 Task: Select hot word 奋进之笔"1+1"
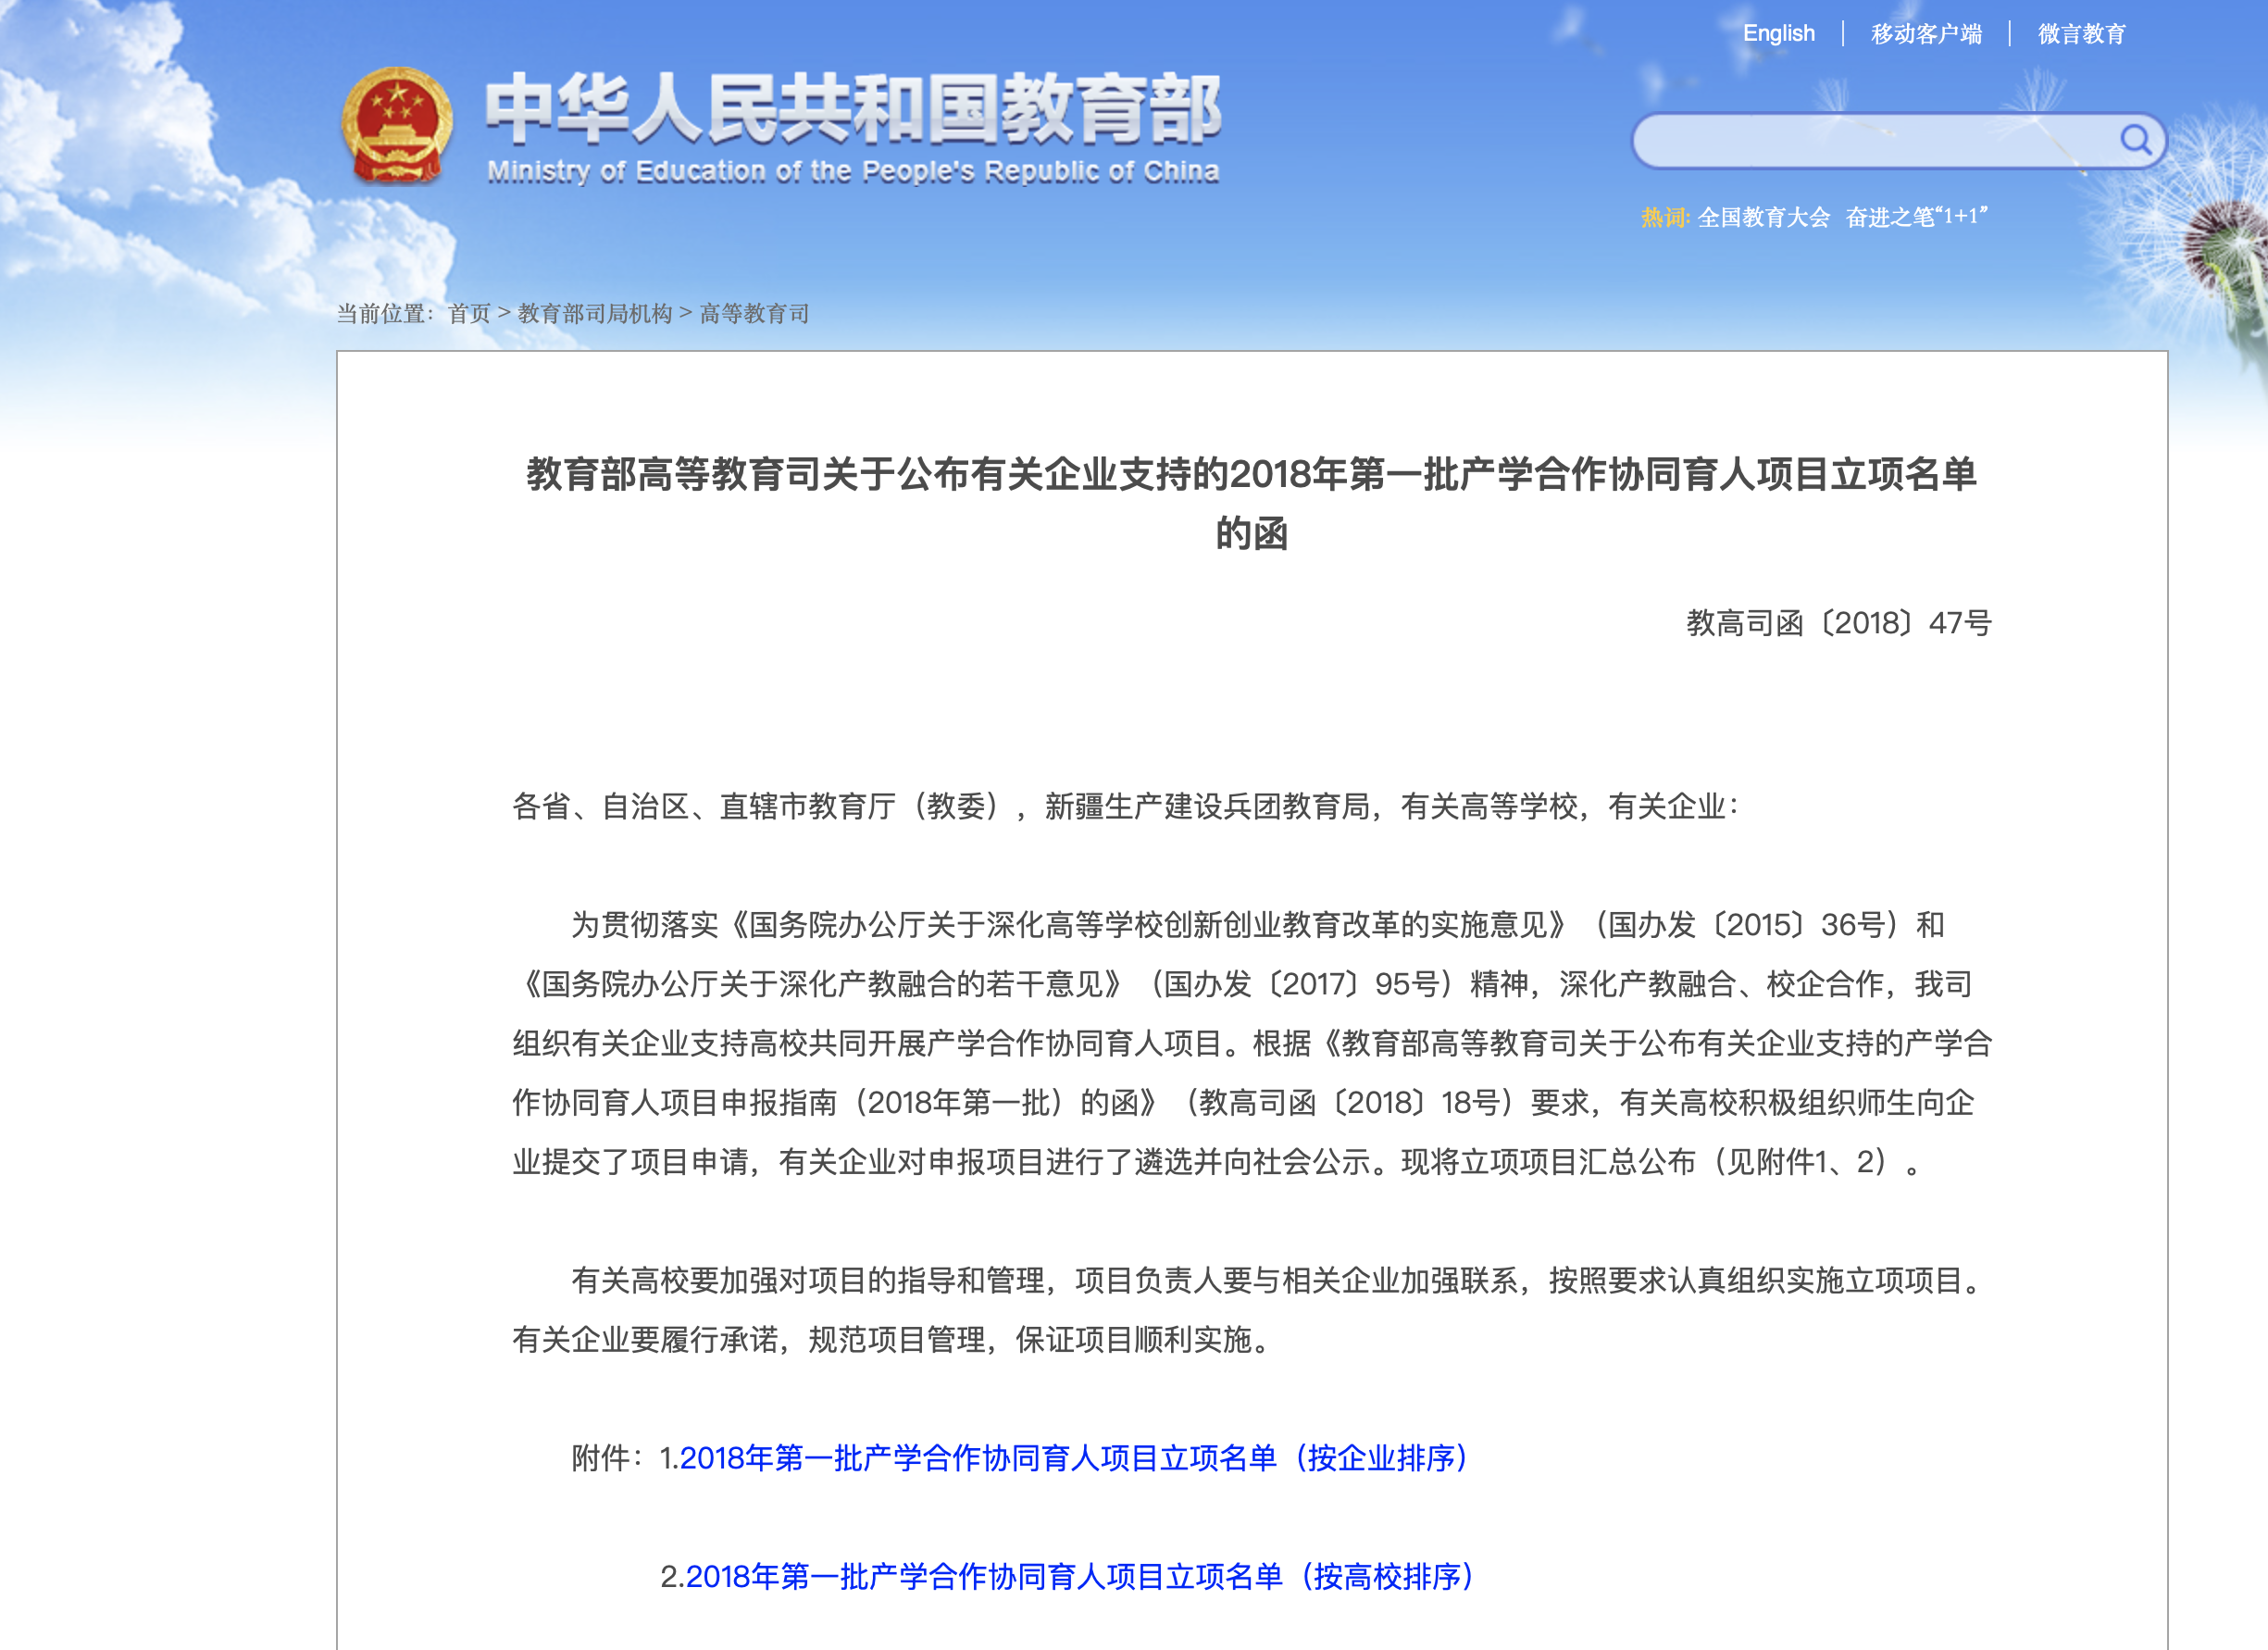tap(1916, 217)
